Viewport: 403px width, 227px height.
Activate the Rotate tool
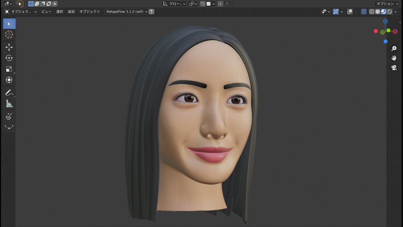[9, 58]
